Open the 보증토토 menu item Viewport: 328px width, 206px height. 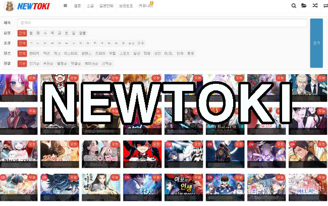126,6
